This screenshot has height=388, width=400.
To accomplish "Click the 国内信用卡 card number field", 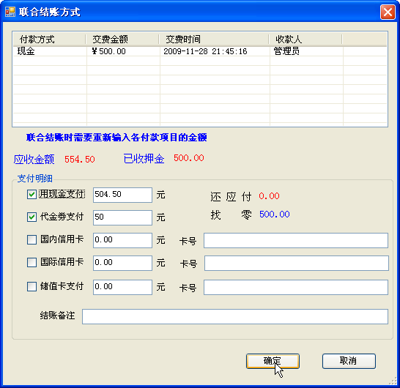I will (296, 240).
